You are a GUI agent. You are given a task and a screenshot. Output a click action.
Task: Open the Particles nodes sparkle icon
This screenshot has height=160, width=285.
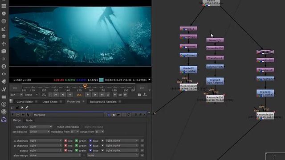point(4,59)
